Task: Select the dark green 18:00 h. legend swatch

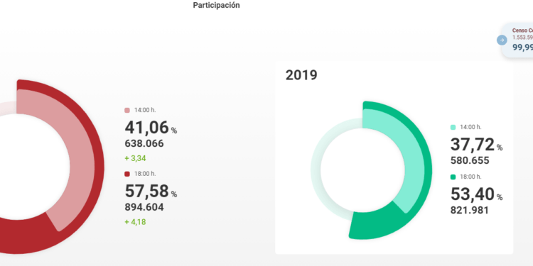Action: coord(453,177)
